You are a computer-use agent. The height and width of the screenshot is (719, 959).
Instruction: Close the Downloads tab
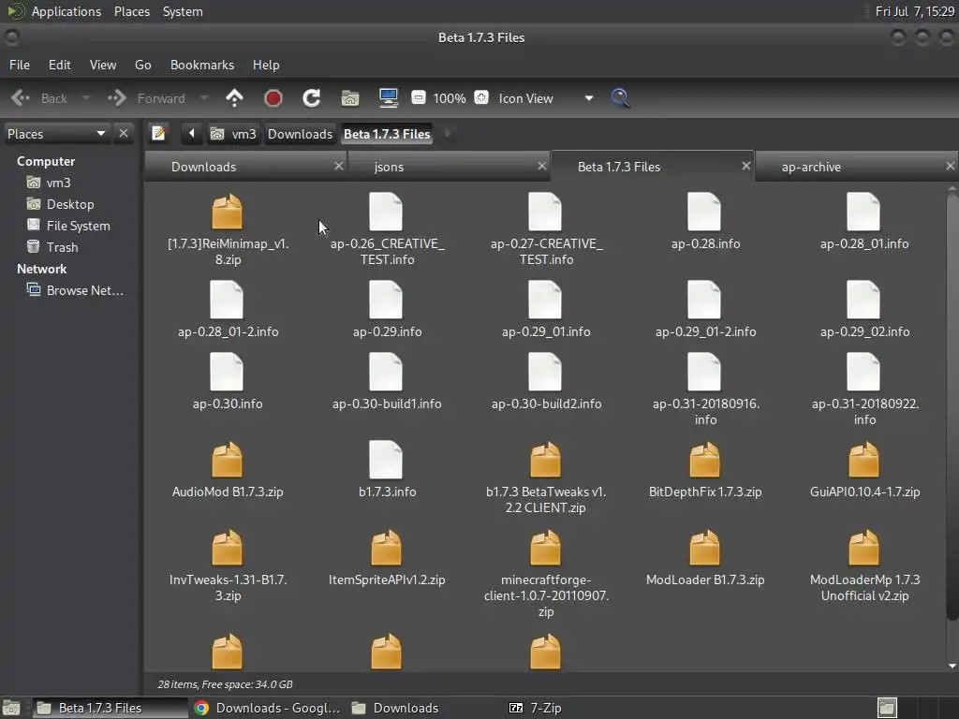[x=339, y=166]
